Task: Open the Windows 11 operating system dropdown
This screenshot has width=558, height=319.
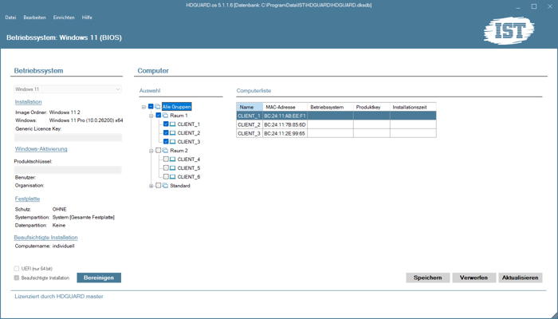Action: [68, 89]
